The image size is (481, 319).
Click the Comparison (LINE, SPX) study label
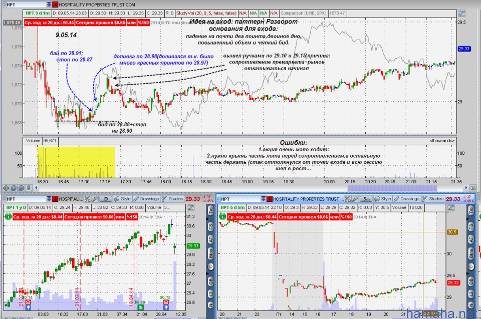pyautogui.click(x=304, y=13)
